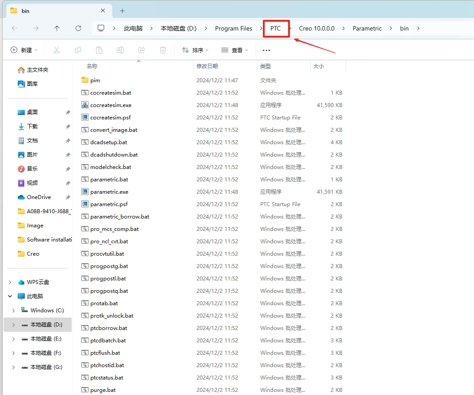Select the Rename icon
474x395 pixels.
click(x=120, y=50)
